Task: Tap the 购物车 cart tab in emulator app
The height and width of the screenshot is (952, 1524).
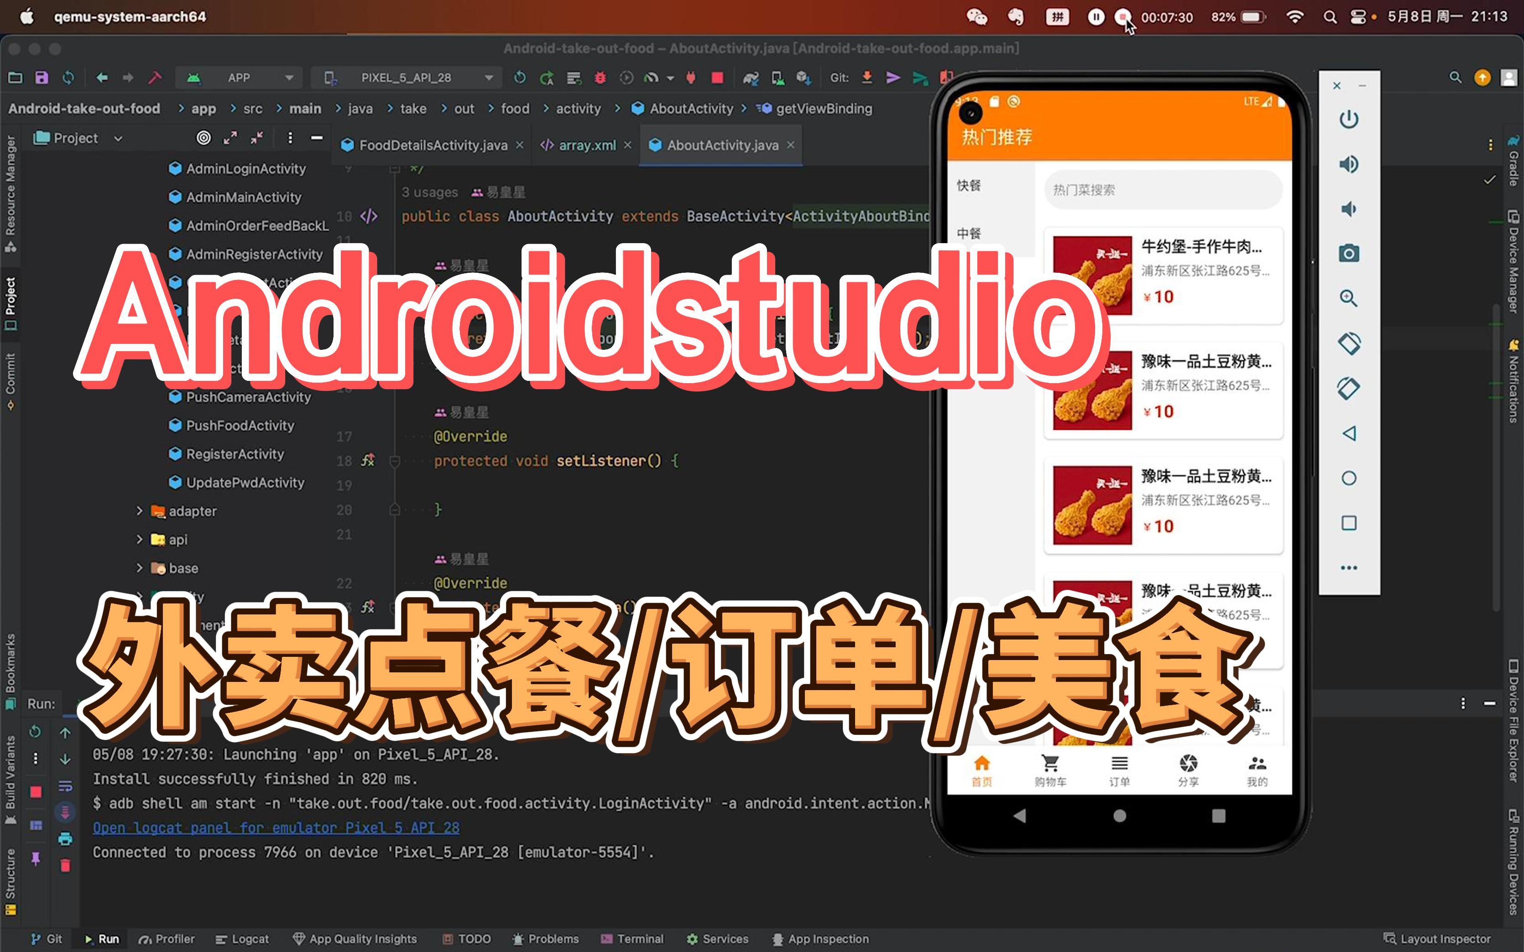Action: [x=1050, y=770]
